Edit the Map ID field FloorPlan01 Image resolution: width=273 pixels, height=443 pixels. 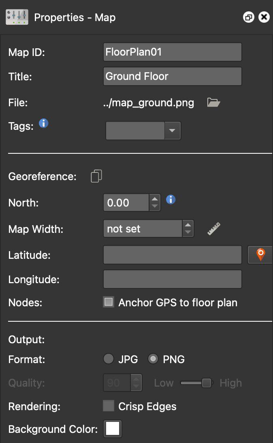[172, 52]
